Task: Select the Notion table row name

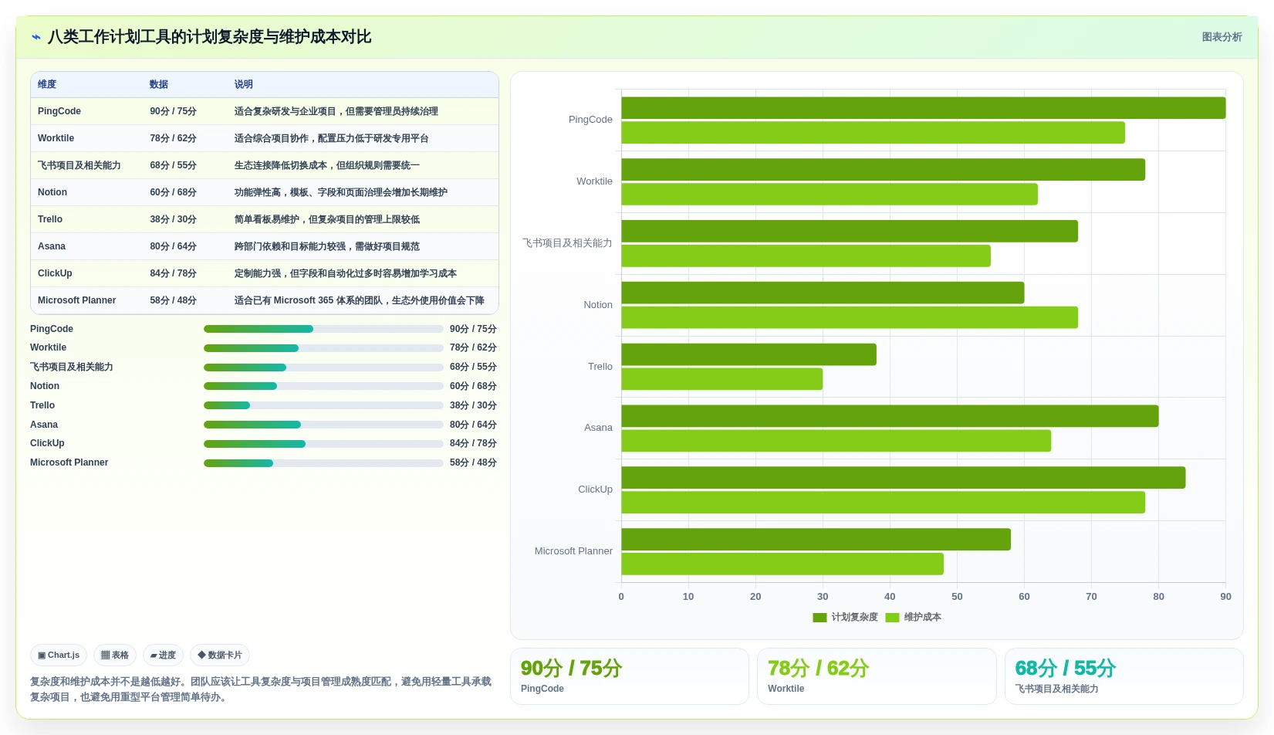Action: pyautogui.click(x=52, y=192)
